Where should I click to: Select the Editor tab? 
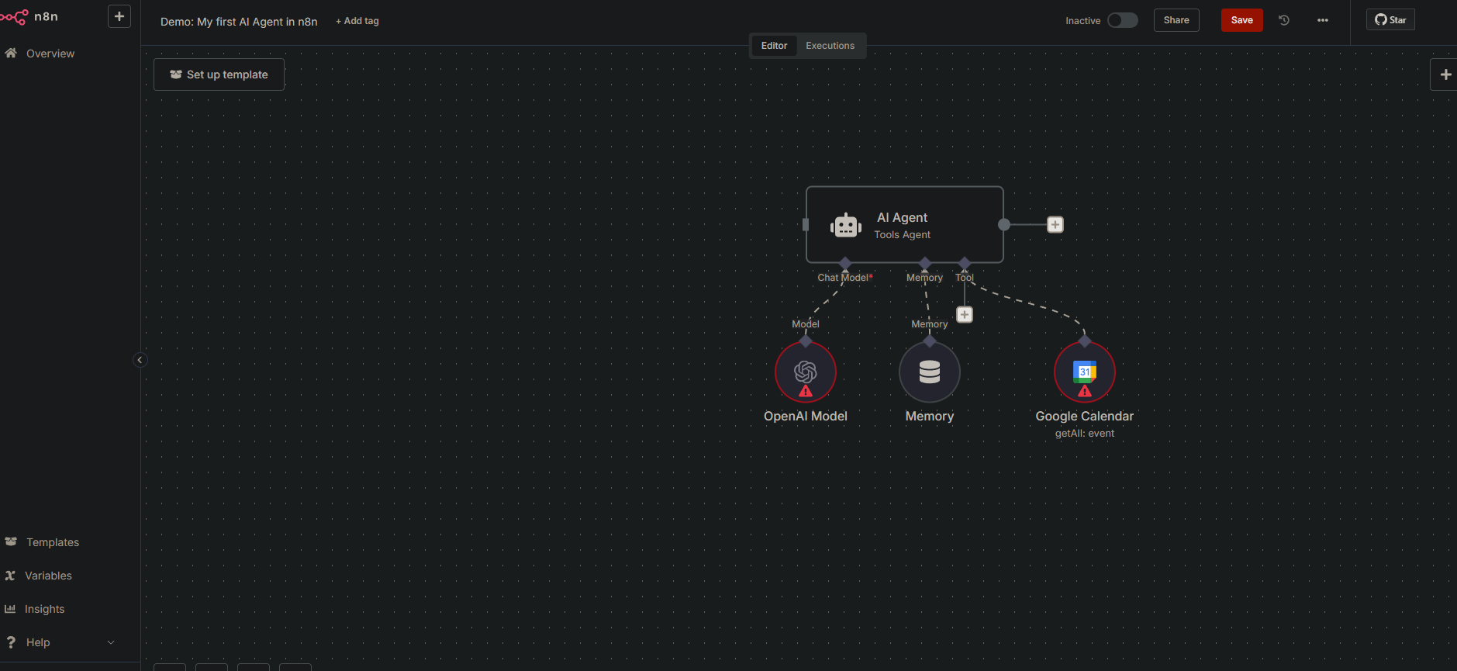tap(774, 46)
